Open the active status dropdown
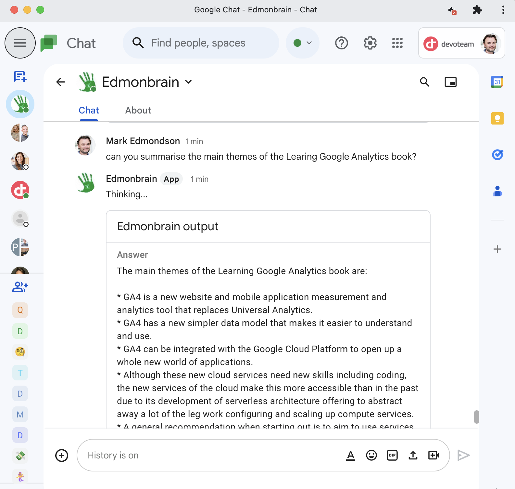The image size is (515, 489). [302, 43]
